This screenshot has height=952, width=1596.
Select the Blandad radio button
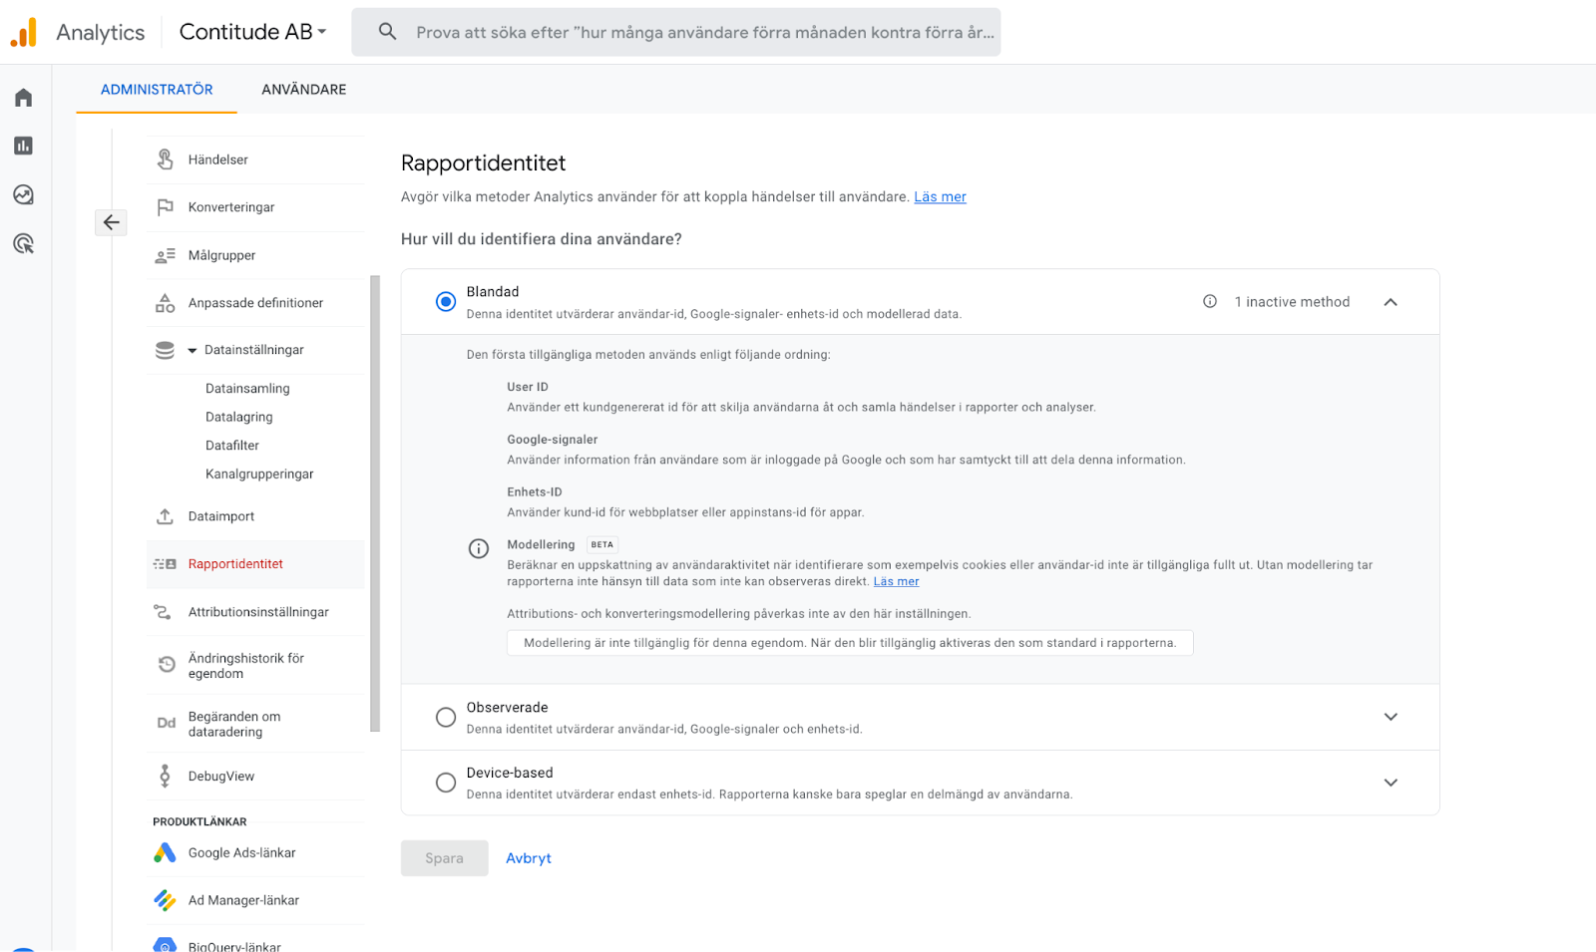click(x=446, y=301)
